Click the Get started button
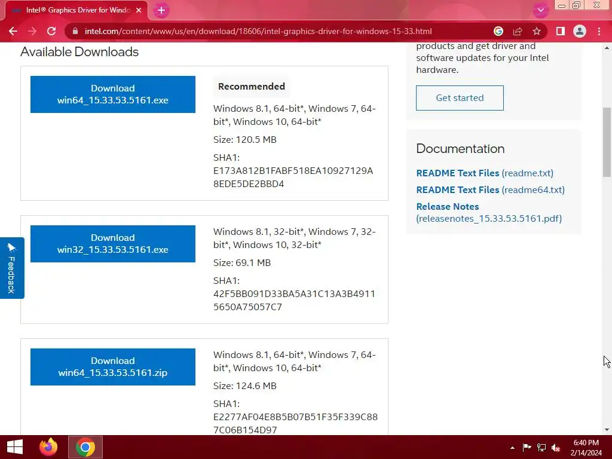This screenshot has height=459, width=612. click(x=460, y=98)
